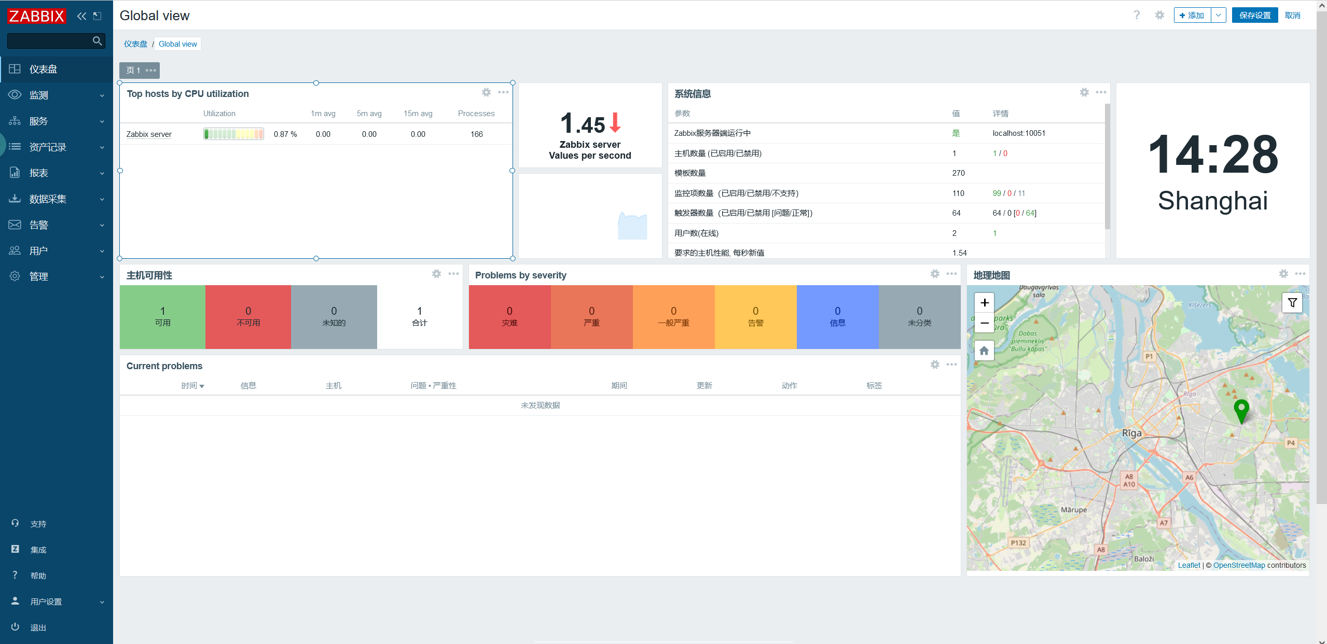
Task: Open the geomap filter icon
Action: pos(1292,303)
